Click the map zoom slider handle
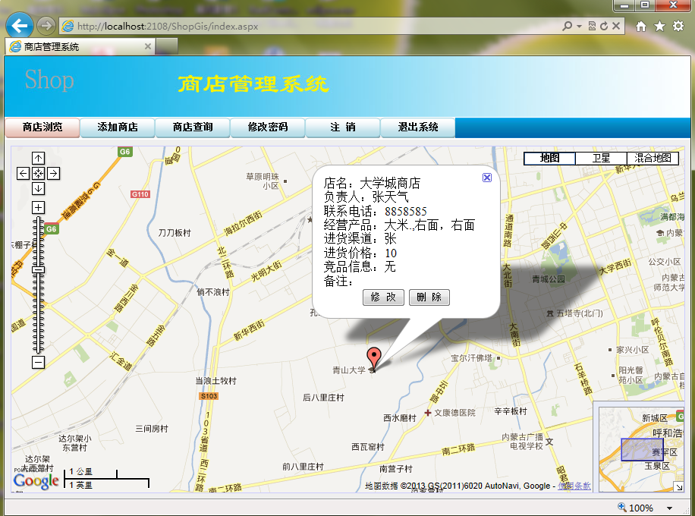 tap(39, 269)
